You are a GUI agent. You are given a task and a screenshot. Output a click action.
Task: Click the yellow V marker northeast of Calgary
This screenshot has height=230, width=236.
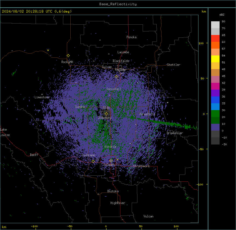[117, 160]
